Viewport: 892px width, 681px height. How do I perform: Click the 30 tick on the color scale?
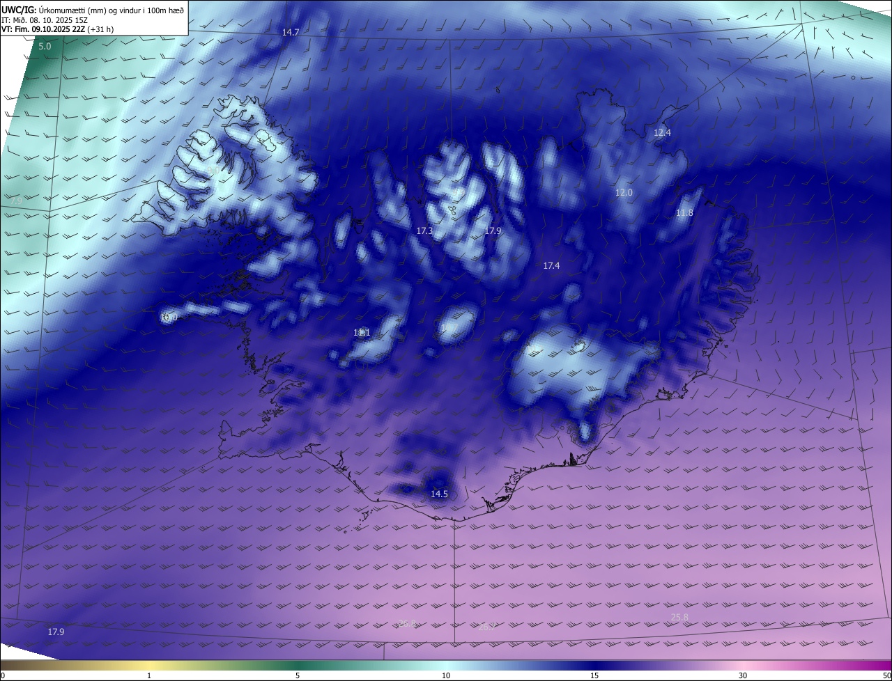coord(743,675)
